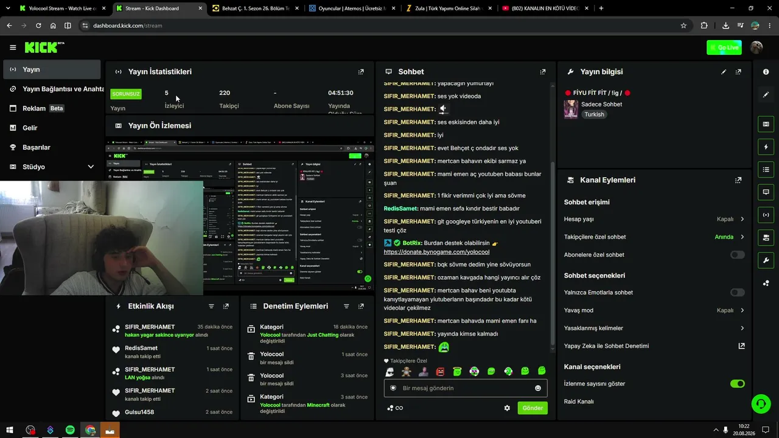Open Yavaş mod setting chevron
The image size is (779, 438).
pyautogui.click(x=742, y=310)
